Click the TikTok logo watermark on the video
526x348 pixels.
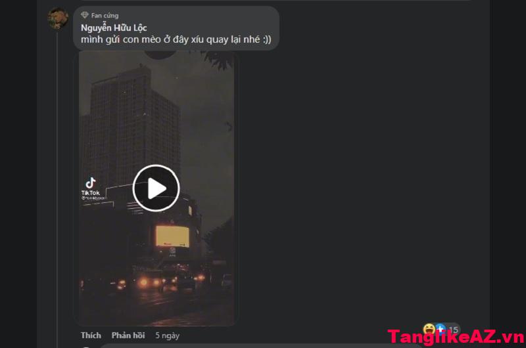(x=91, y=186)
